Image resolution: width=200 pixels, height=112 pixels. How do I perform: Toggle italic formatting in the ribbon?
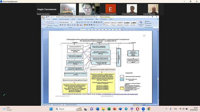click(62, 25)
